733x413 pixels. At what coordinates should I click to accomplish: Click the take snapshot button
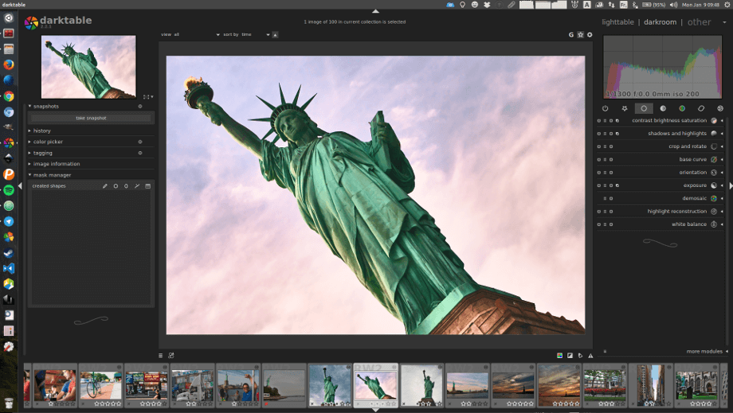pyautogui.click(x=91, y=118)
